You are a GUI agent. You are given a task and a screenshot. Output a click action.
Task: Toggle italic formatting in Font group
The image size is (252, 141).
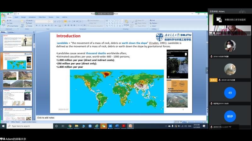39,26
